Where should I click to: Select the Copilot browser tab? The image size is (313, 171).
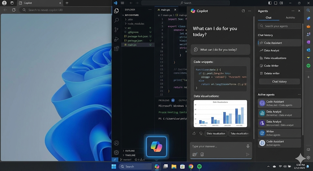(x=40, y=3)
